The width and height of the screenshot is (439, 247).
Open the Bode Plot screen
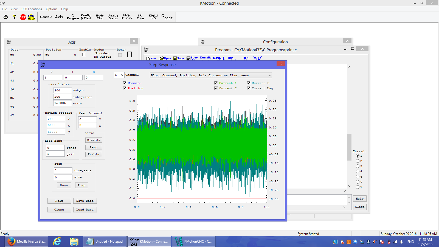[x=100, y=17]
